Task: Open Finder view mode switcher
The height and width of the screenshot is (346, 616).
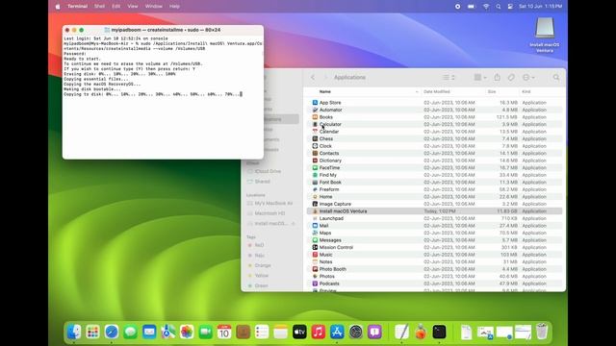Action: 449,77
